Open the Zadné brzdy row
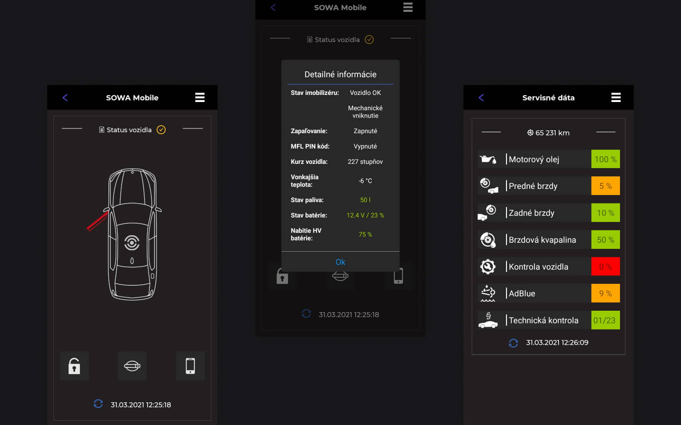 [549, 213]
